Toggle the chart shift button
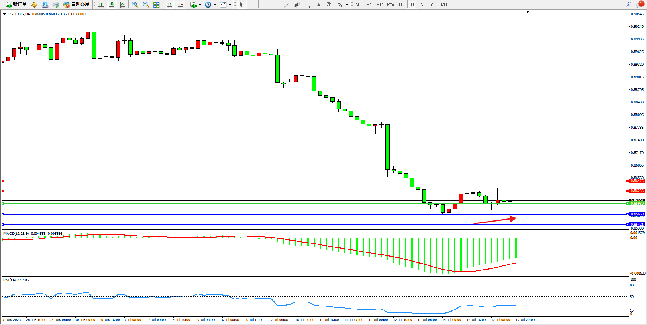The width and height of the screenshot is (647, 325). click(180, 5)
